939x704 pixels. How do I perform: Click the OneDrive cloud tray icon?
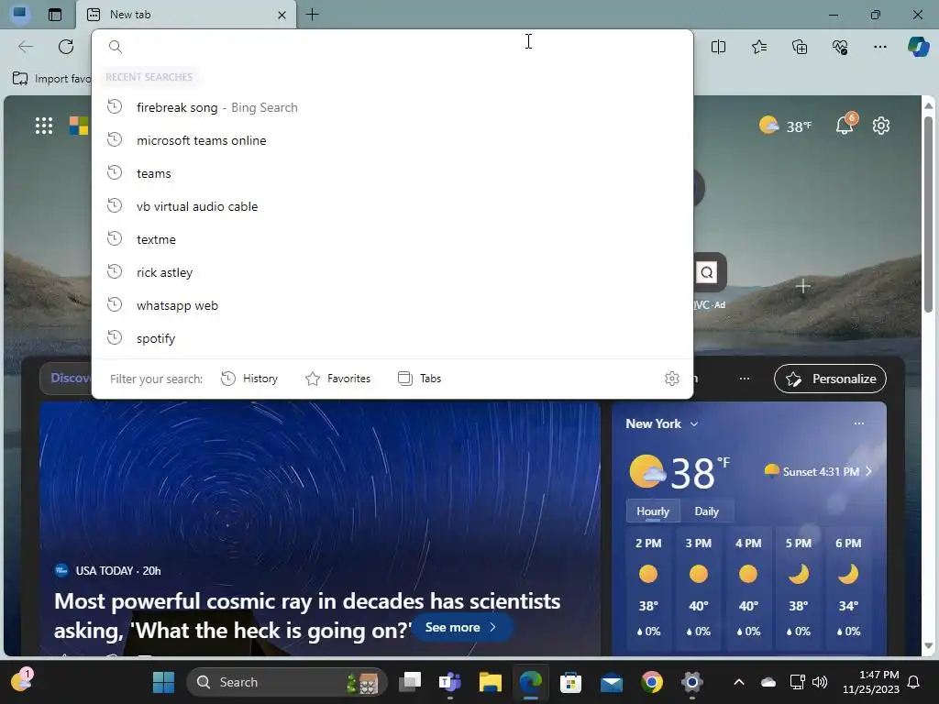click(x=768, y=682)
